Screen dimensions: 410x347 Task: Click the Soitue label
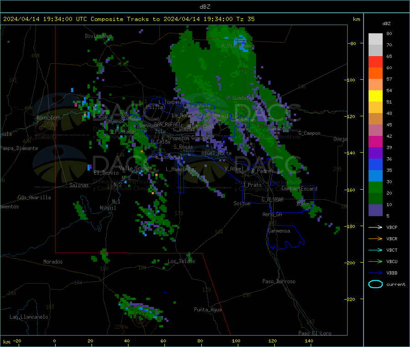[242, 203]
